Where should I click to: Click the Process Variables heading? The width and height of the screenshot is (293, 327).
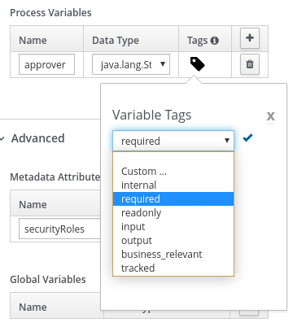coord(50,13)
